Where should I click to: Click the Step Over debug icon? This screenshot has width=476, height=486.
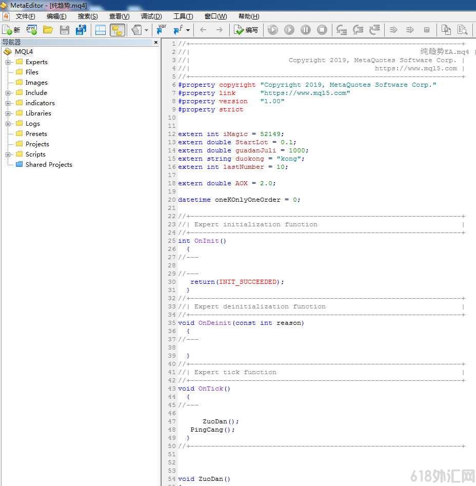tap(358, 30)
